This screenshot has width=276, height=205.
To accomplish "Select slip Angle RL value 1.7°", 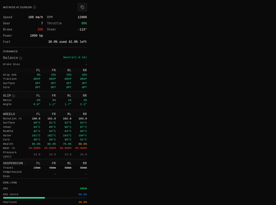I will (x=68, y=104).
